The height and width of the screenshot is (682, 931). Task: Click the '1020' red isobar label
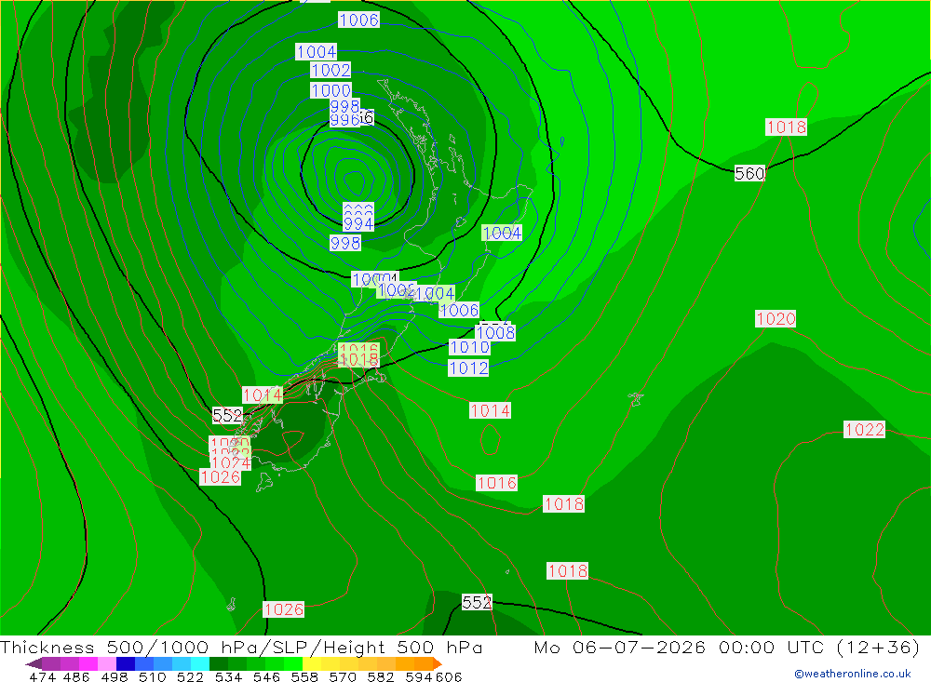click(x=776, y=319)
